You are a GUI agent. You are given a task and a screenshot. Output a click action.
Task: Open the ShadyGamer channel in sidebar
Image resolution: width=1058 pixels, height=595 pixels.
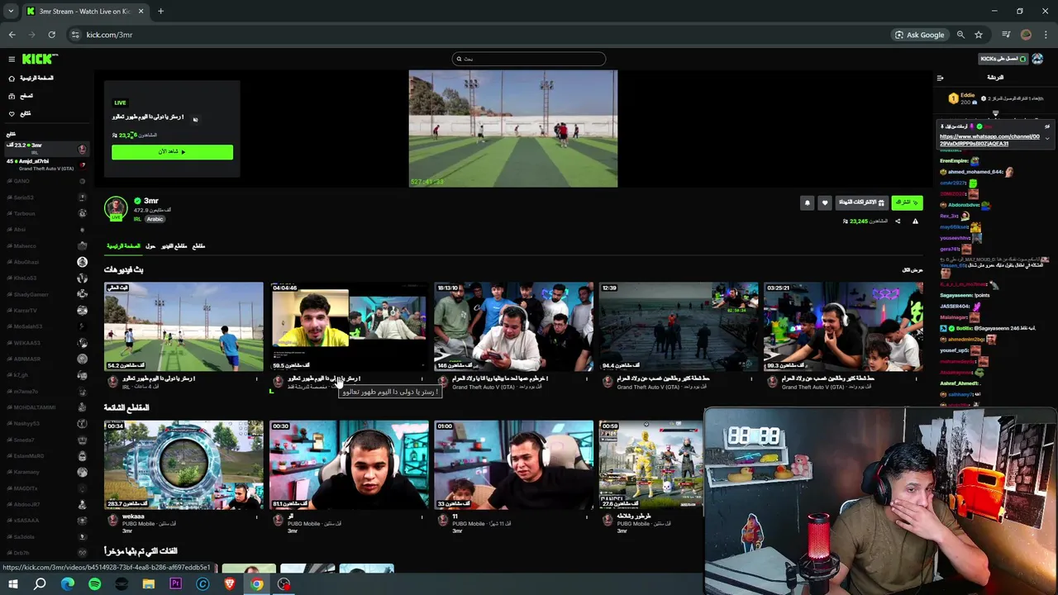tap(46, 294)
